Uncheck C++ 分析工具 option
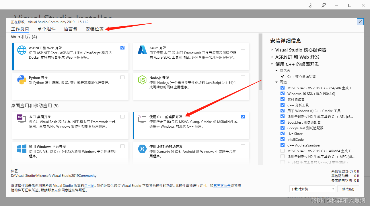This screenshot has width=370, height=206. pos(283,105)
